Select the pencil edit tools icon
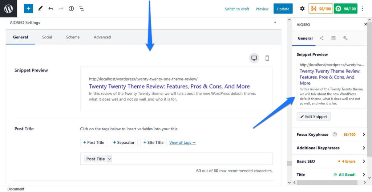 click(x=40, y=9)
